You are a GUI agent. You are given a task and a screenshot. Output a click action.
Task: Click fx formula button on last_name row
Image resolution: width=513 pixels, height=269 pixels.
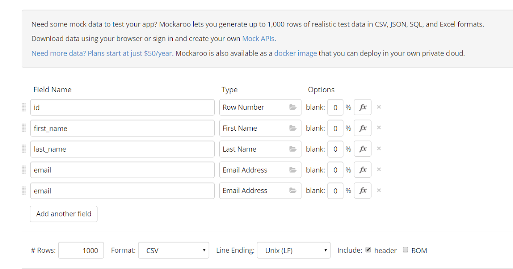coord(363,149)
